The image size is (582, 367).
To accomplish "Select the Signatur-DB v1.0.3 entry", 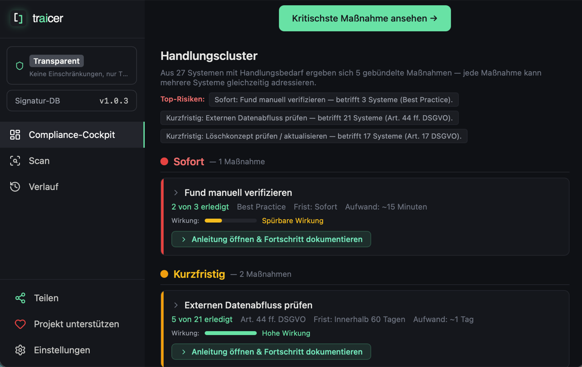I will click(x=71, y=100).
